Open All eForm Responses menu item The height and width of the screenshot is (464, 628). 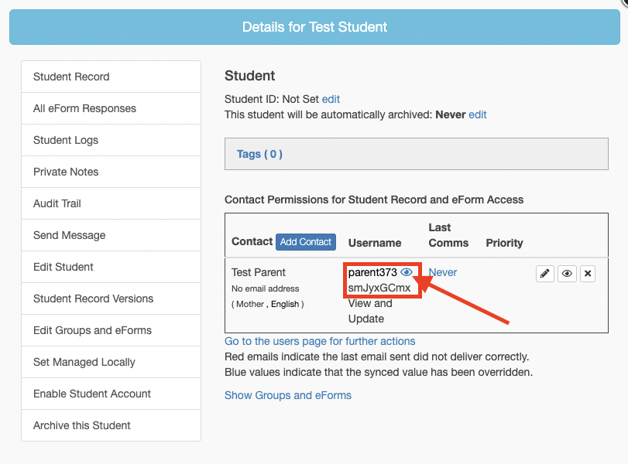84,108
